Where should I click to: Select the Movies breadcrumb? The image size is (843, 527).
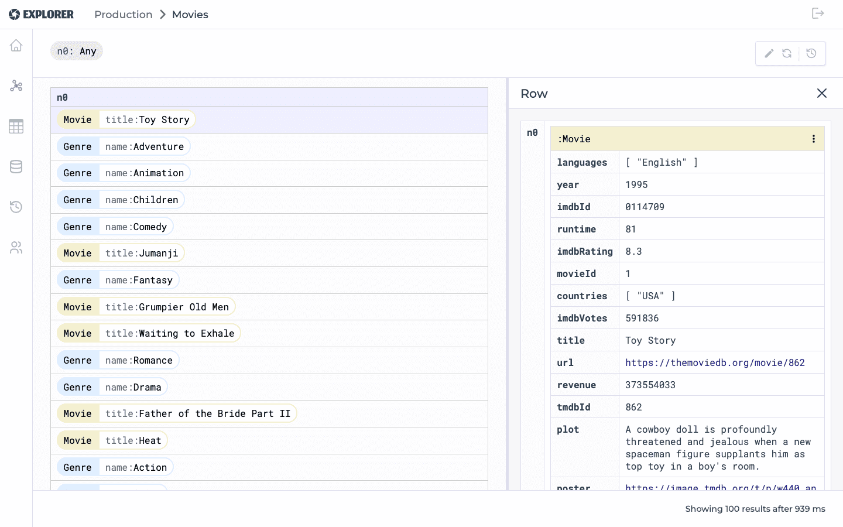click(190, 15)
